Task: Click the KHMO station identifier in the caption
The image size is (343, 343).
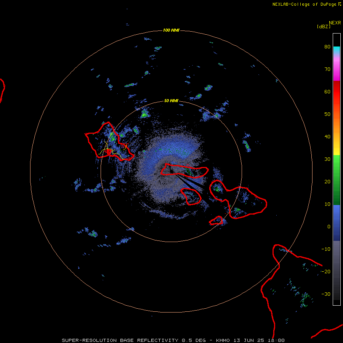Action: tap(223, 340)
